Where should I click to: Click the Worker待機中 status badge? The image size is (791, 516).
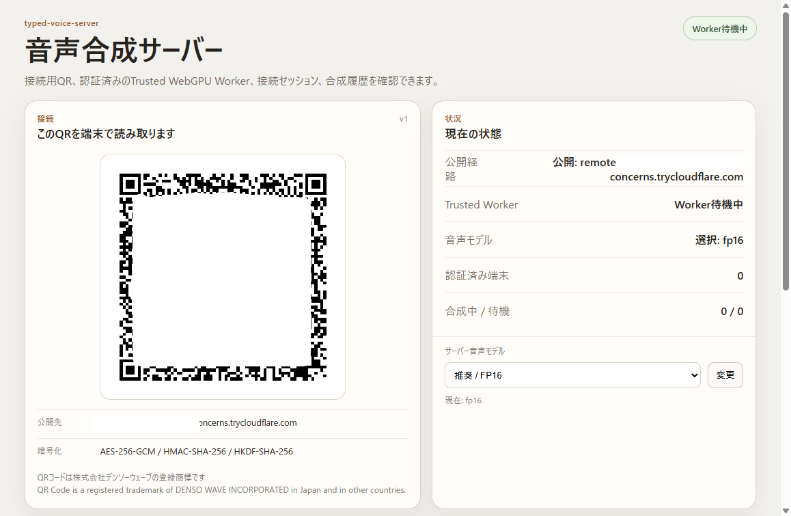[x=719, y=29]
